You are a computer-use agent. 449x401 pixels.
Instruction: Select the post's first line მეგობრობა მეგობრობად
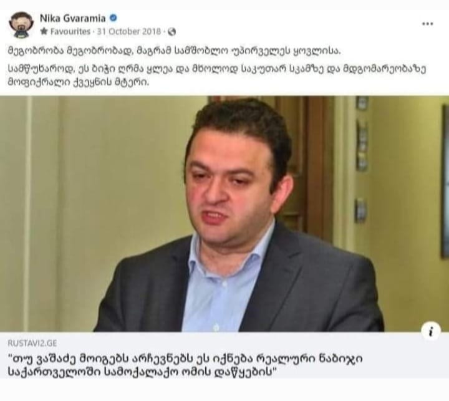[x=175, y=51]
